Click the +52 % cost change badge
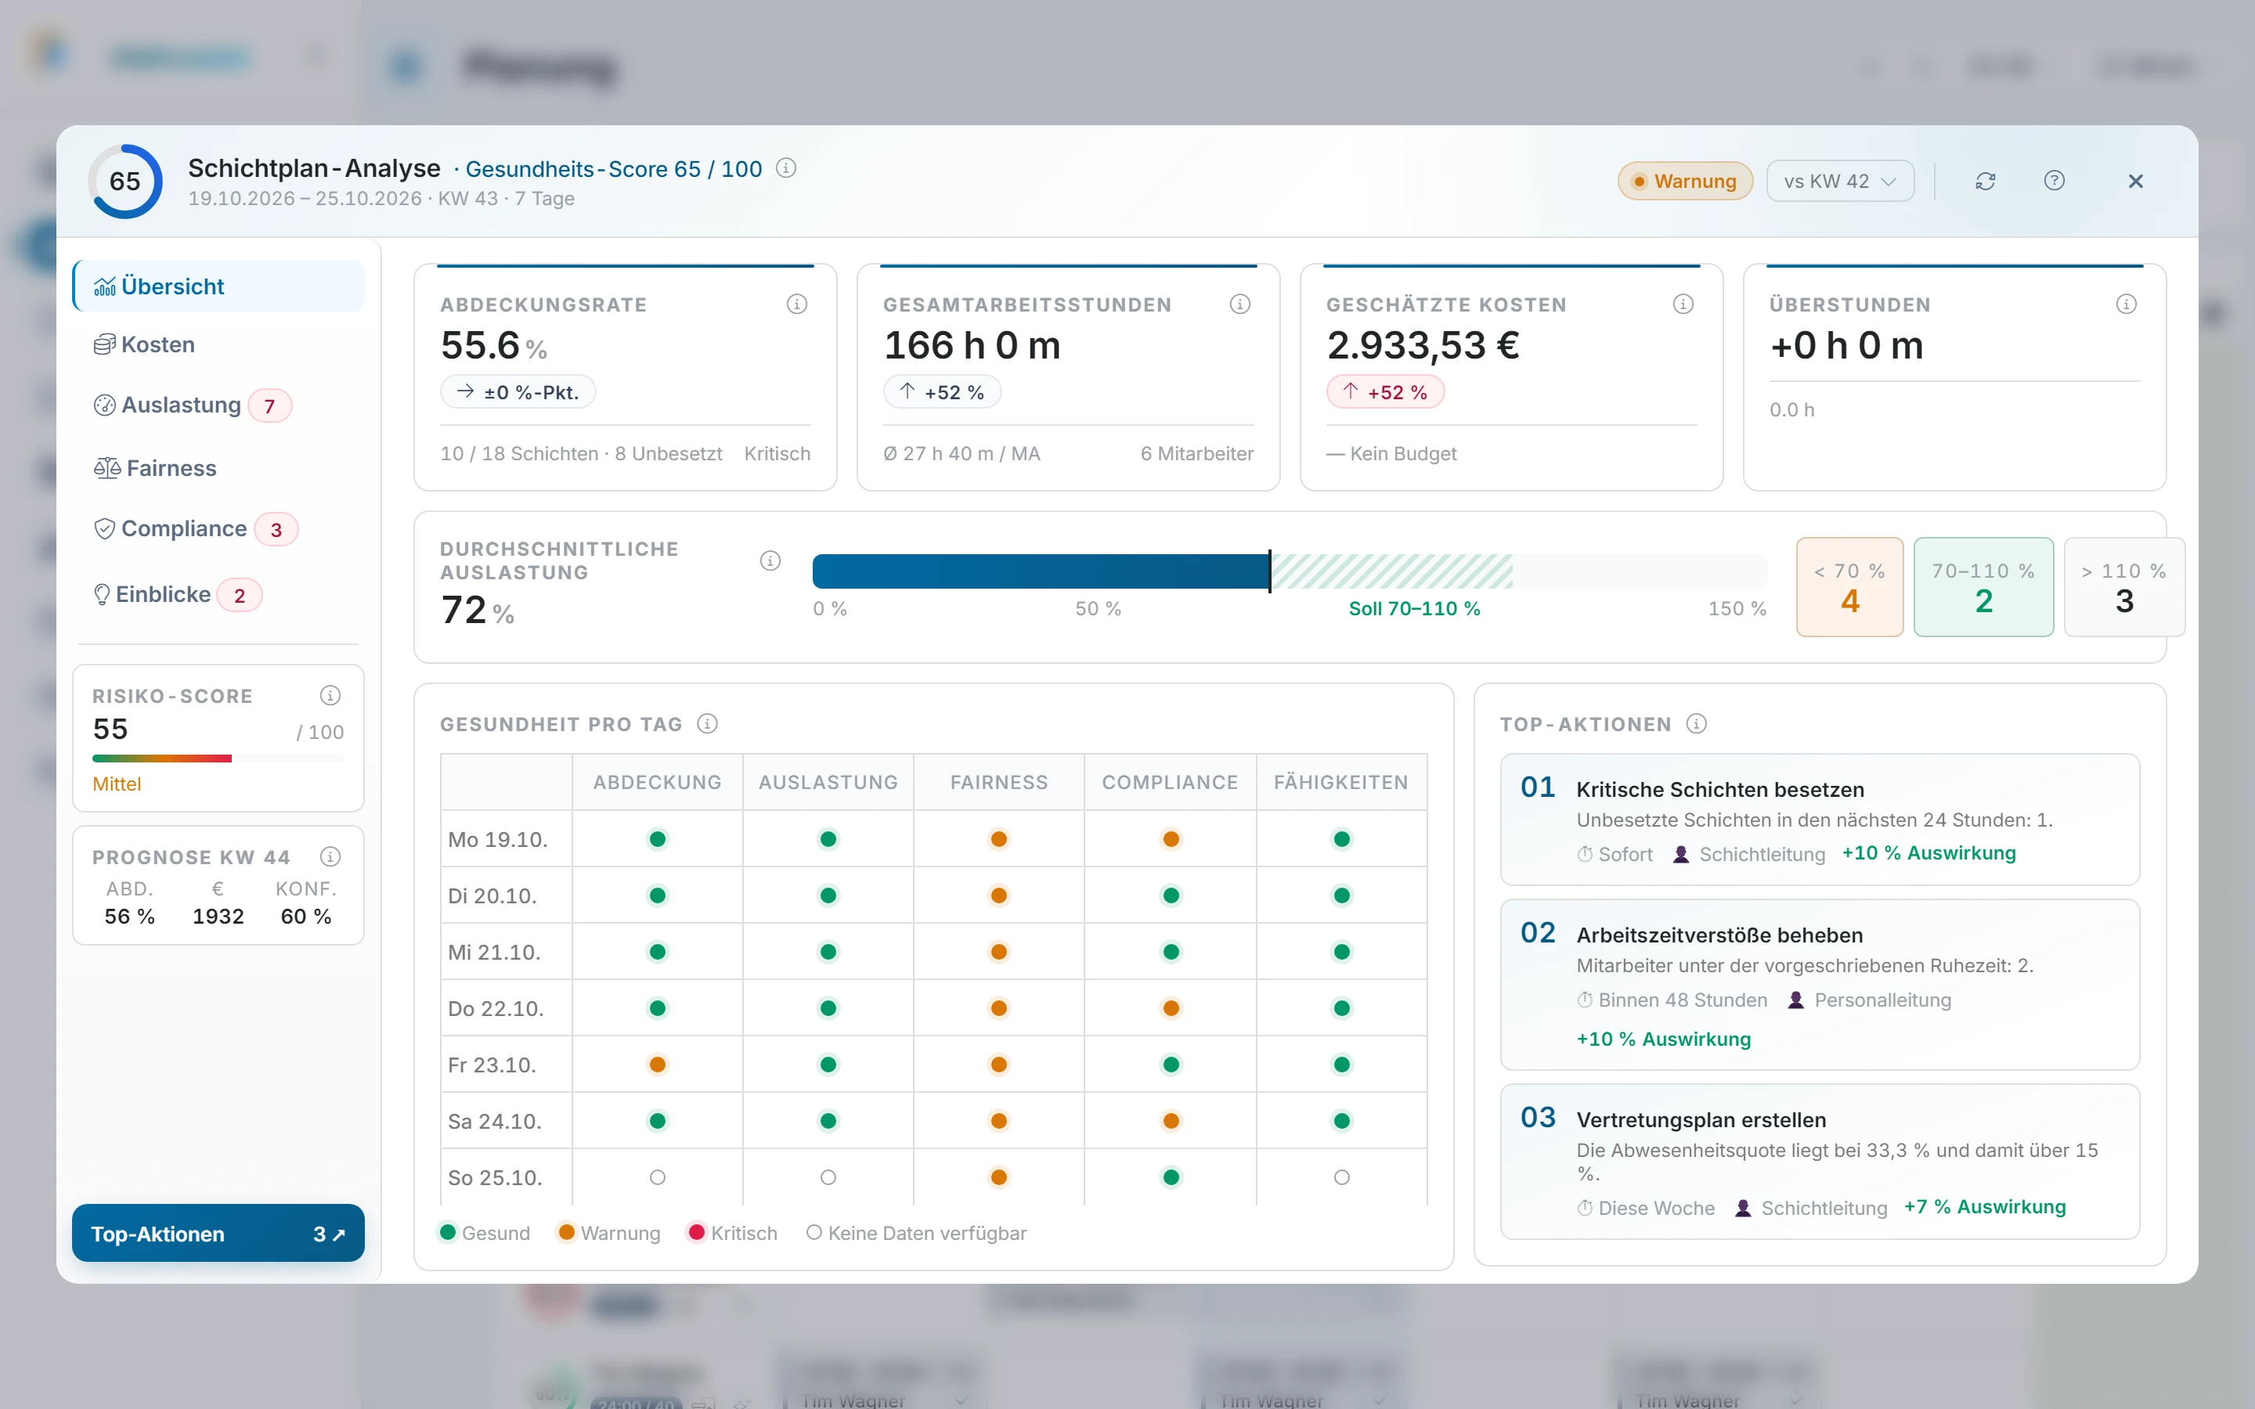 pos(1386,392)
